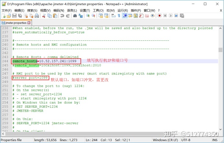This screenshot has height=143, width=224.
Task: Save the currently recorded macro
Action: [x=182, y=16]
